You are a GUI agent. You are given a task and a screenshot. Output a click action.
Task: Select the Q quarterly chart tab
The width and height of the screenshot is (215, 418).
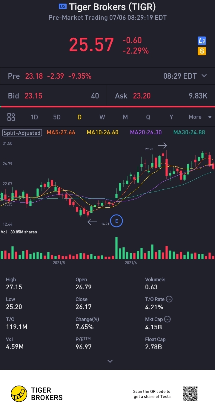pos(148,117)
